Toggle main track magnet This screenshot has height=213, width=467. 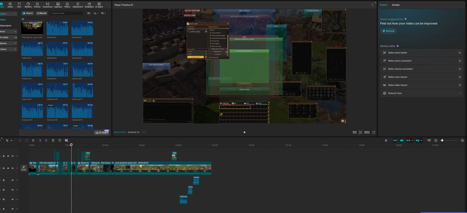pyautogui.click(x=395, y=140)
